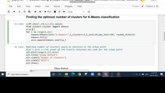Paste cells below icon
Image resolution: width=165 pixels, height=93 pixels.
(29, 12)
